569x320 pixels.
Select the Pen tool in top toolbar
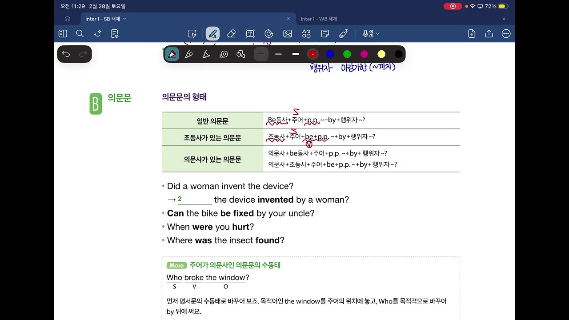point(212,34)
